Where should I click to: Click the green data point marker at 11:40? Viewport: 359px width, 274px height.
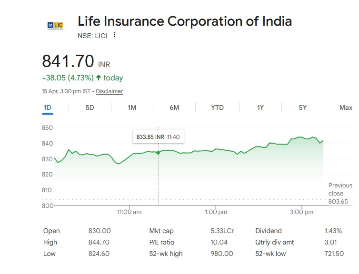[x=158, y=152]
